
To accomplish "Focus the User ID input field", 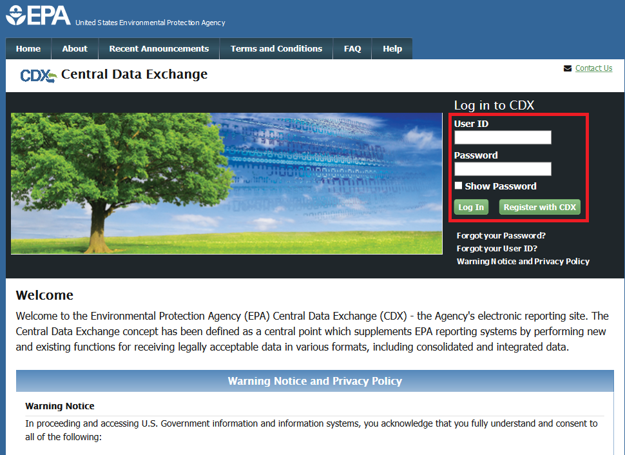I will (x=503, y=137).
